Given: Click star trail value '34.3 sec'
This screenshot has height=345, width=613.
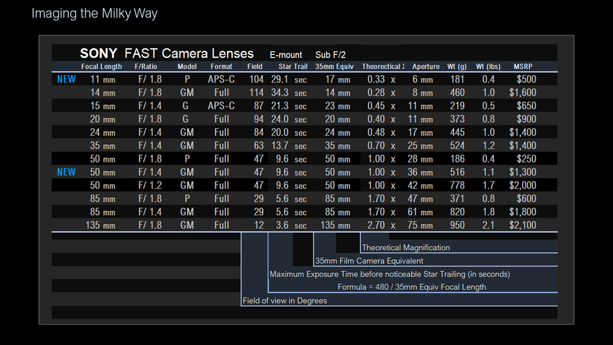Looking at the screenshot, I should pyautogui.click(x=289, y=93).
